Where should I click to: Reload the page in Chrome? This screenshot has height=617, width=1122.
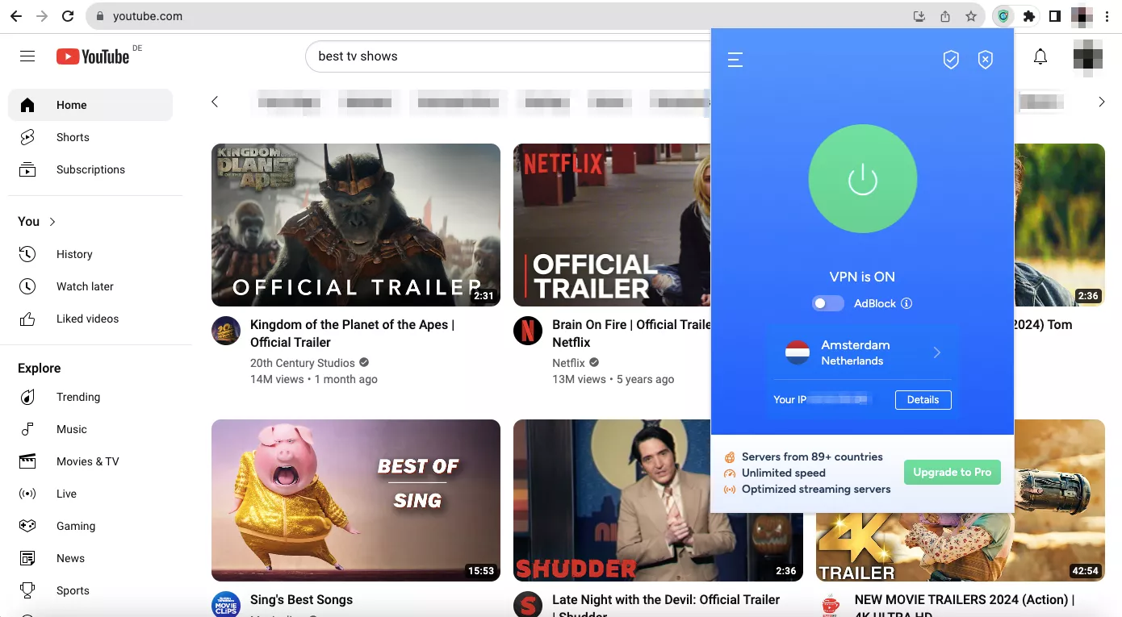tap(69, 16)
